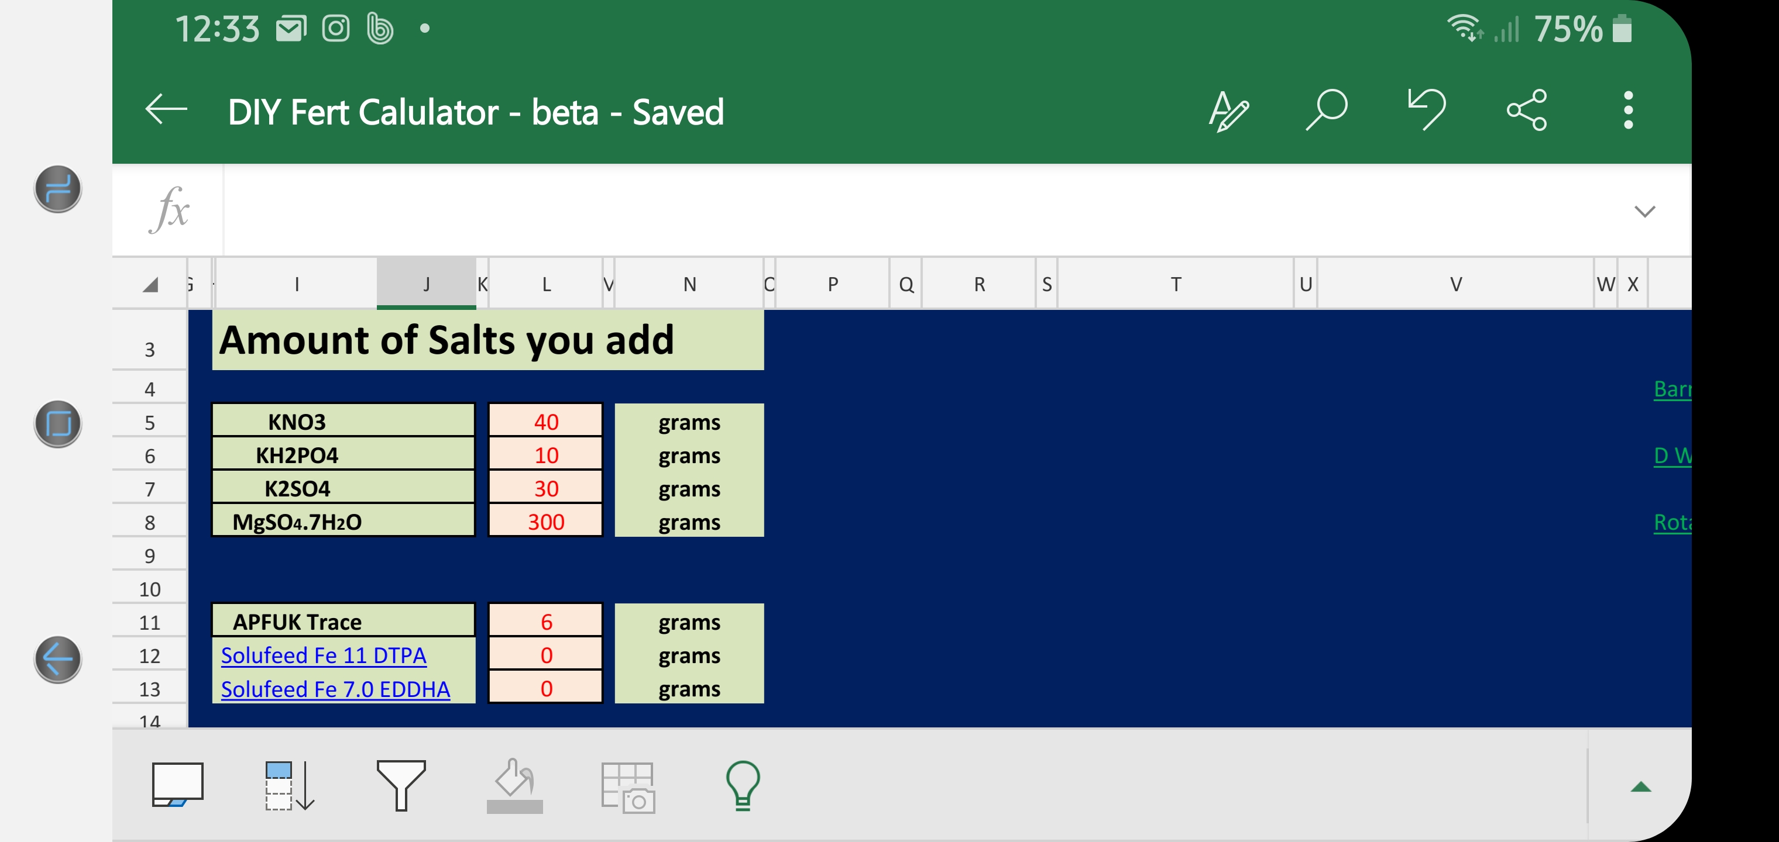Select column P header

832,284
